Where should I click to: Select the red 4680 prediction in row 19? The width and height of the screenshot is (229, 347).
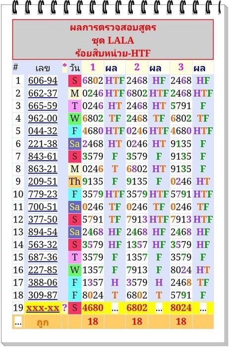pyautogui.click(x=93, y=308)
